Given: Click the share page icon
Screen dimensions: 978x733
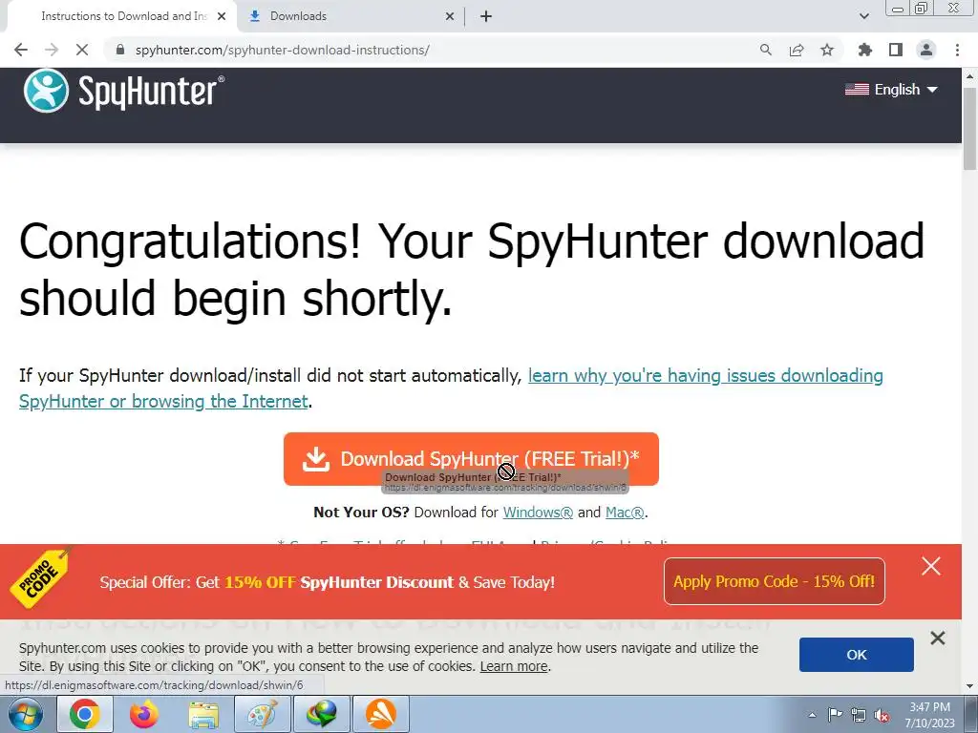Looking at the screenshot, I should tap(797, 50).
